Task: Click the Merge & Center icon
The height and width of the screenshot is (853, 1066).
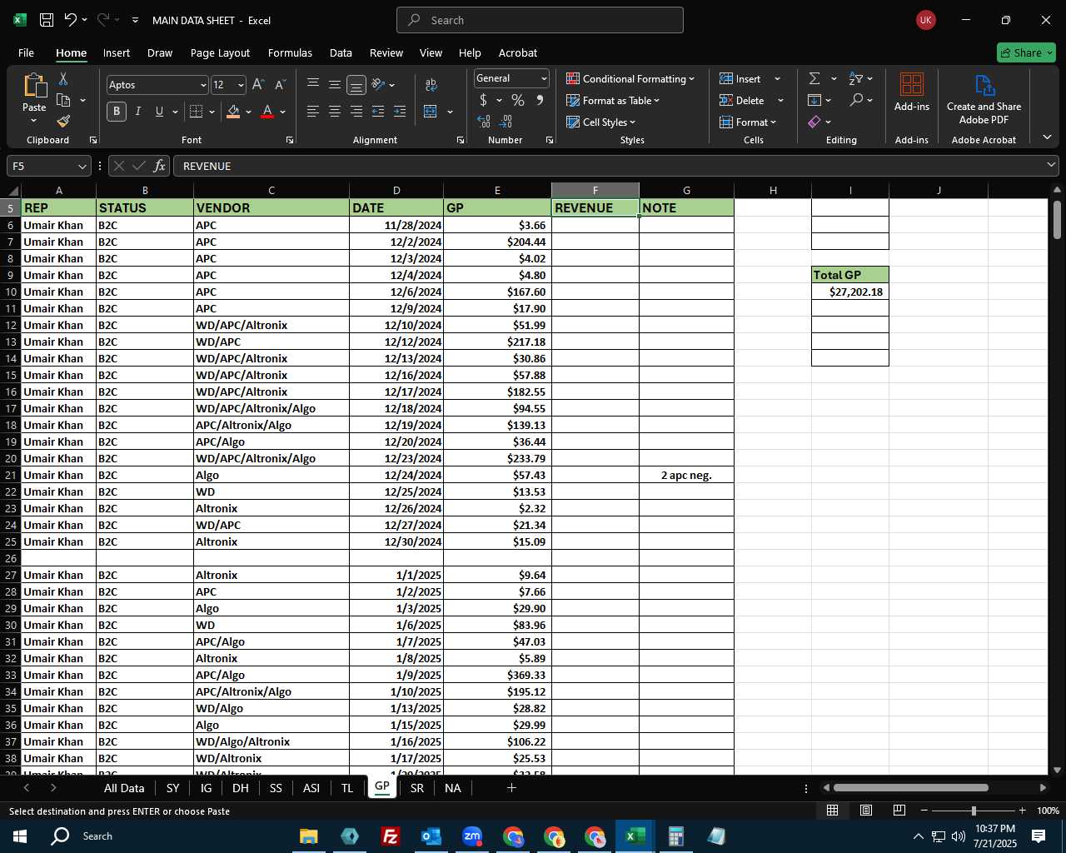Action: [x=431, y=112]
